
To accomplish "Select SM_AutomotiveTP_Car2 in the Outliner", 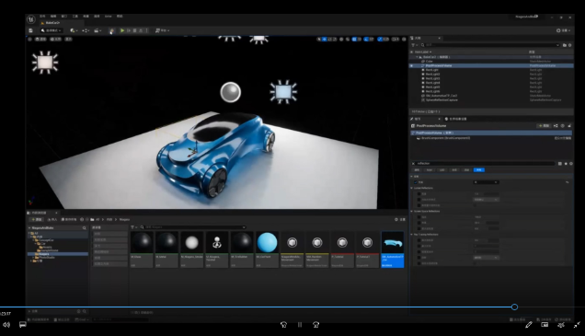I will (441, 96).
